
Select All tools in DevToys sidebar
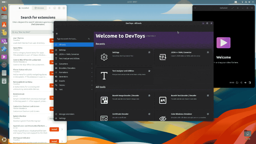click(74, 45)
